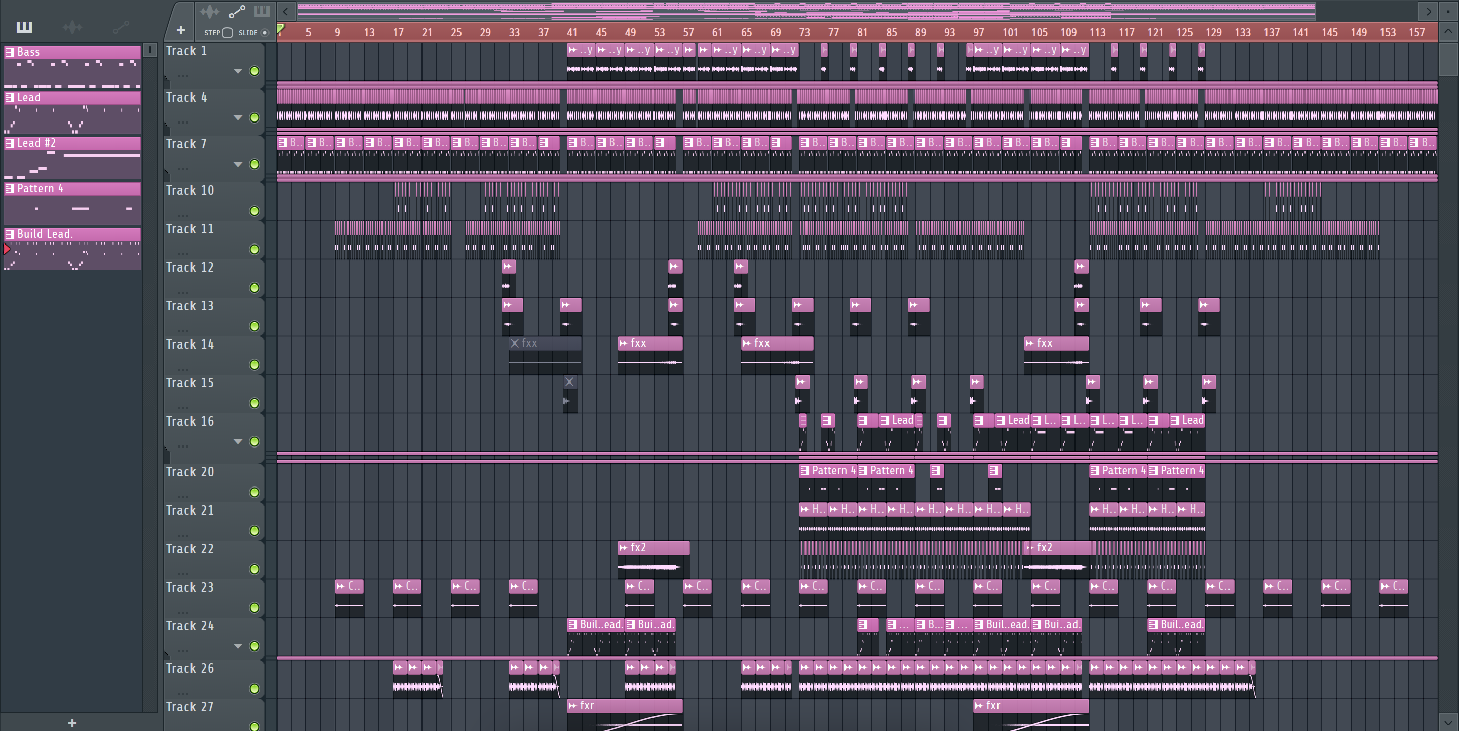1459x731 pixels.
Task: Select the fx2 clip on Track 22 at bar 105
Action: [1060, 559]
